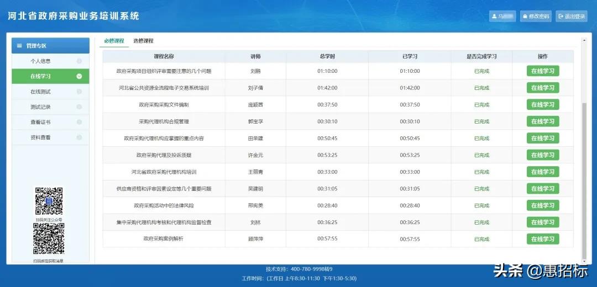597x287 pixels.
Task: Click 课程名称 column header
Action: tap(164, 56)
